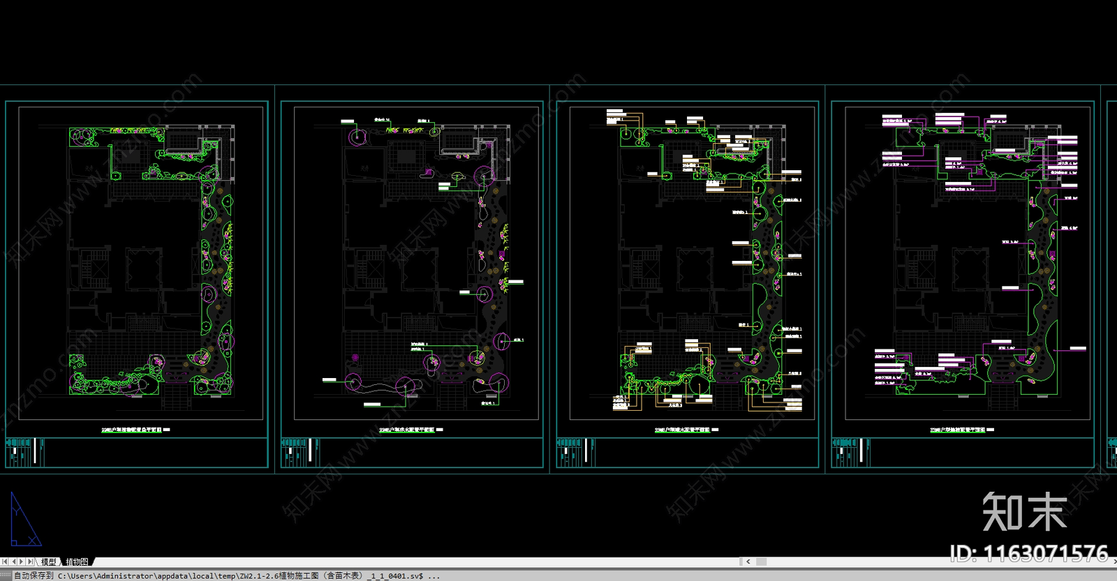Grab the command line drag handle grip
Image resolution: width=1117 pixels, height=581 pixels.
[6, 575]
